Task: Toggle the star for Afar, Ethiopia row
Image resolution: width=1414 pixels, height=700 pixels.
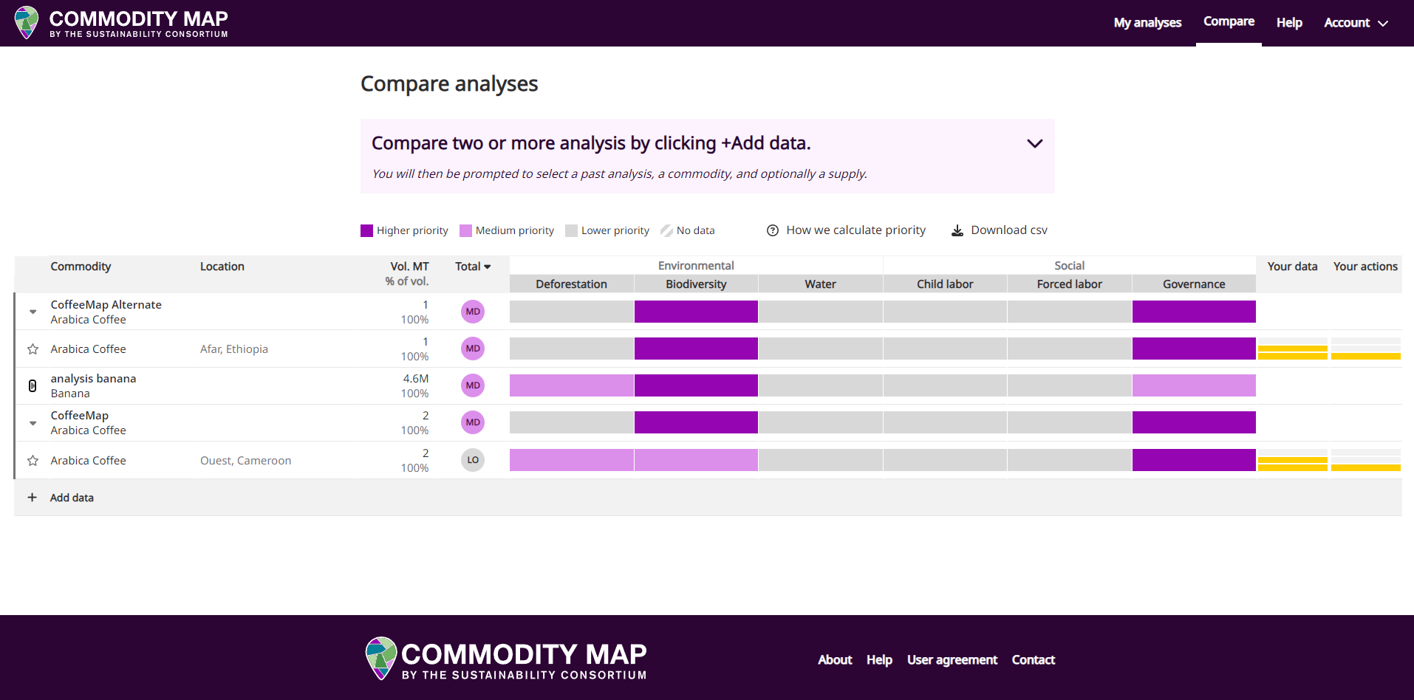Action: [x=33, y=349]
